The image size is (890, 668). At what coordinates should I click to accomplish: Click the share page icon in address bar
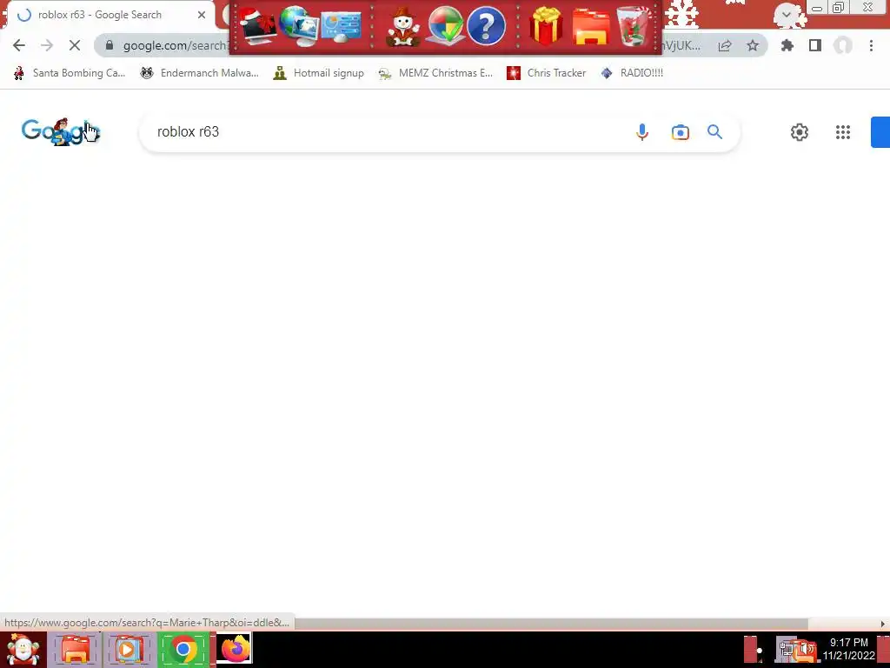(725, 46)
